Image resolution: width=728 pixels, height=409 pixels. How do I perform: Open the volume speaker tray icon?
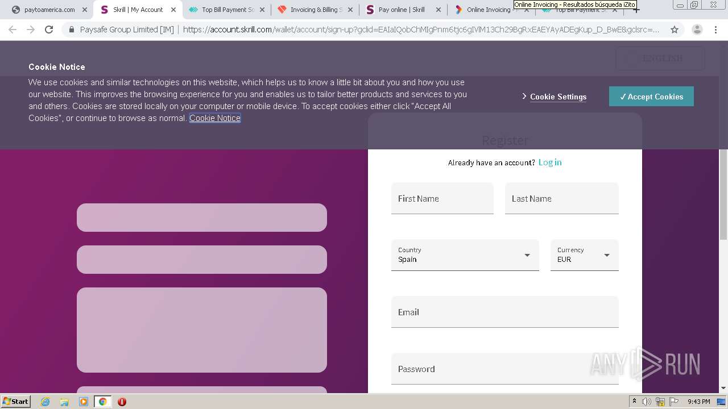pos(647,402)
